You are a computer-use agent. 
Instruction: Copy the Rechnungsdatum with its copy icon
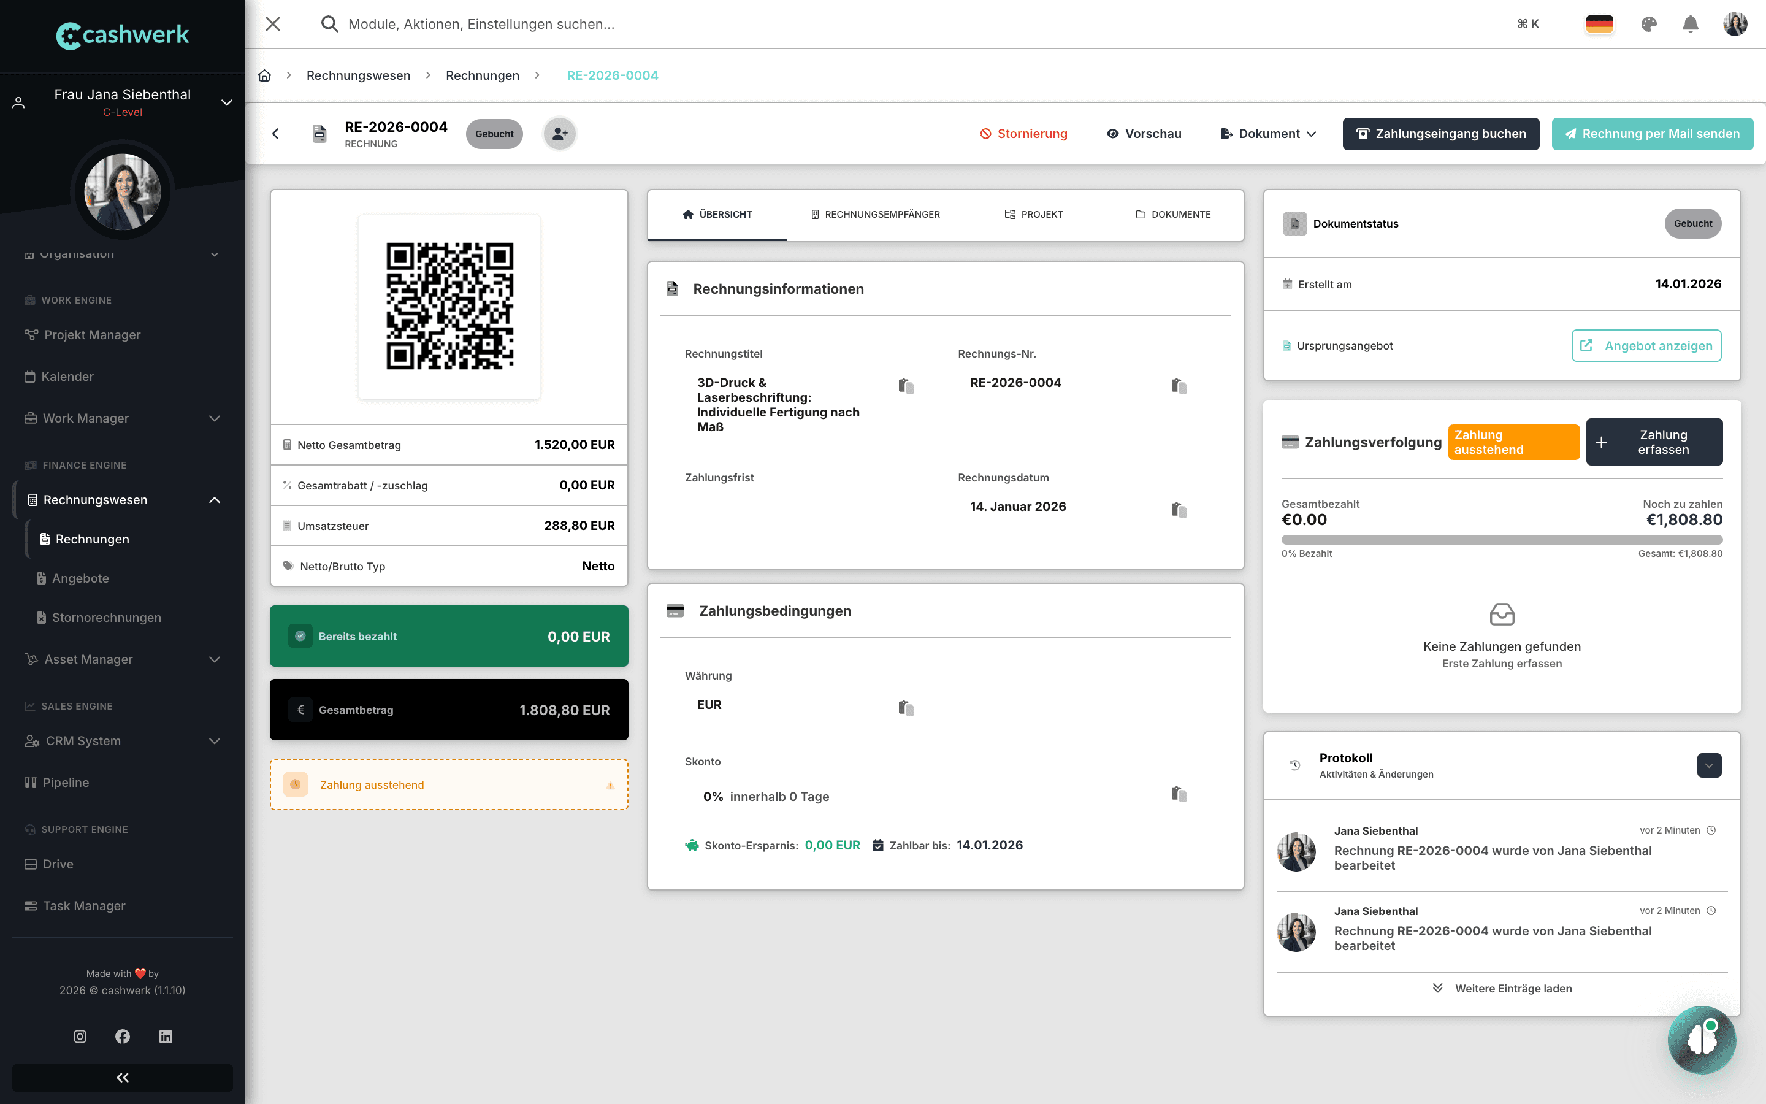[1180, 510]
